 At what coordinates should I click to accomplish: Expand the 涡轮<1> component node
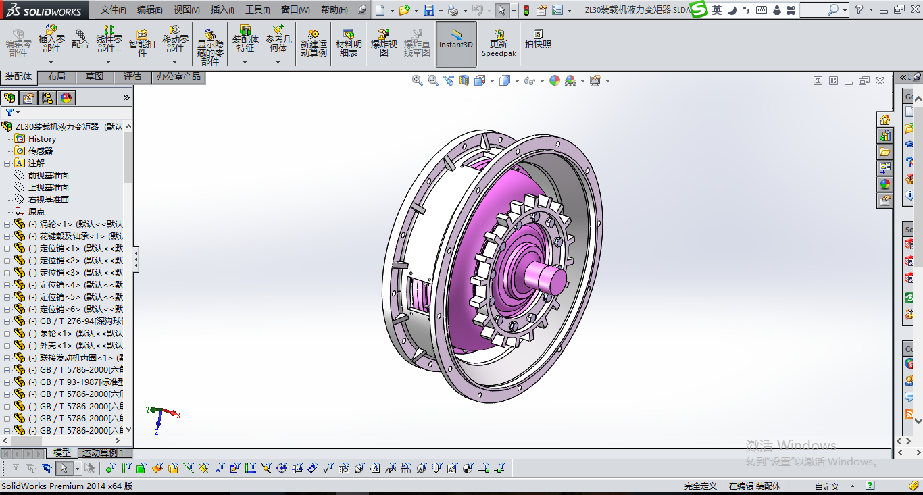click(x=7, y=224)
